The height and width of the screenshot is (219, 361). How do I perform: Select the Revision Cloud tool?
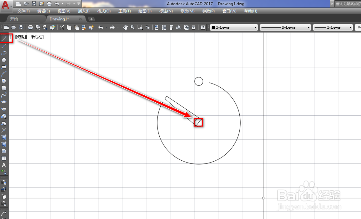coord(4,88)
